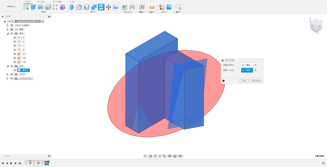Activate radio button beside Question2_20210501 v2
Screen dimensions: 327x167
click(x=43, y=21)
